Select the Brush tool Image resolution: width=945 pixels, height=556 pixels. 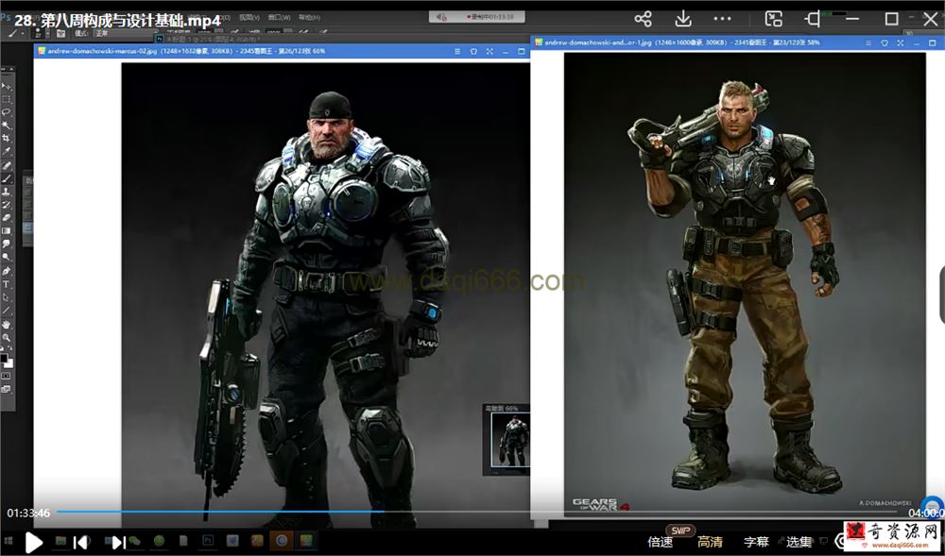pos(8,178)
